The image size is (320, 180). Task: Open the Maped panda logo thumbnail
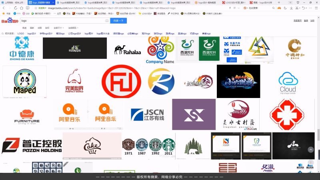coord(24,82)
